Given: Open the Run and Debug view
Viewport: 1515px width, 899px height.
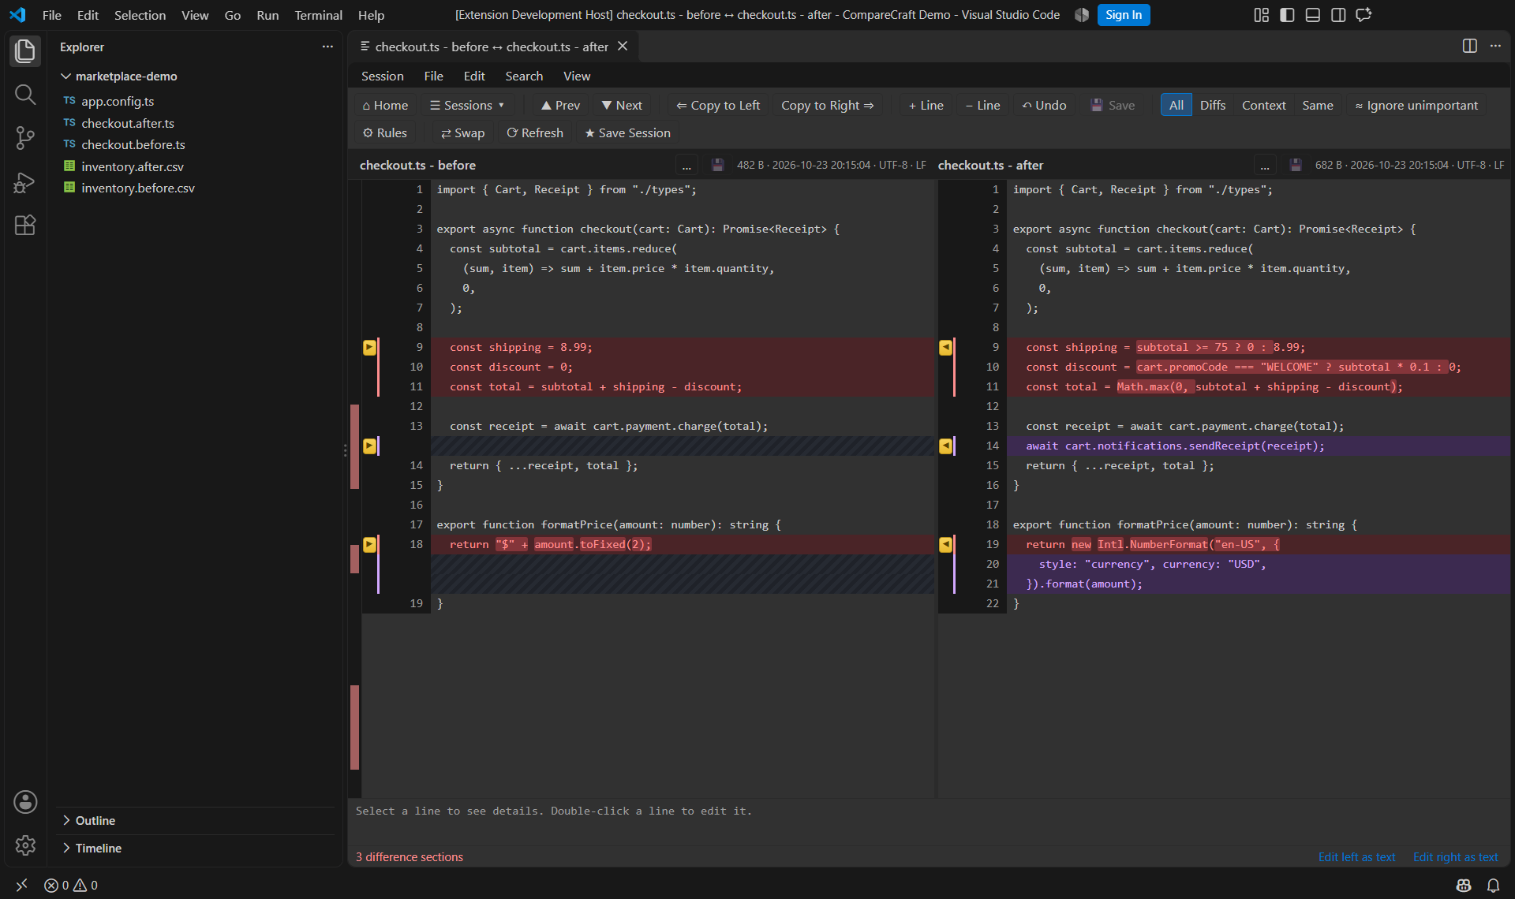Looking at the screenshot, I should [x=25, y=182].
